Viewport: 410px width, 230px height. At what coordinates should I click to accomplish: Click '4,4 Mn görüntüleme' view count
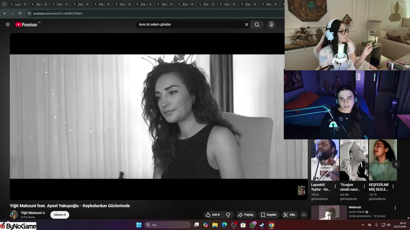coord(348,197)
